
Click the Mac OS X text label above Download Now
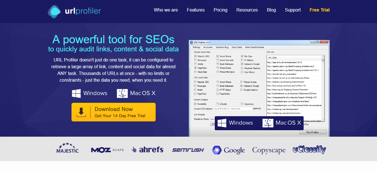[x=143, y=93]
